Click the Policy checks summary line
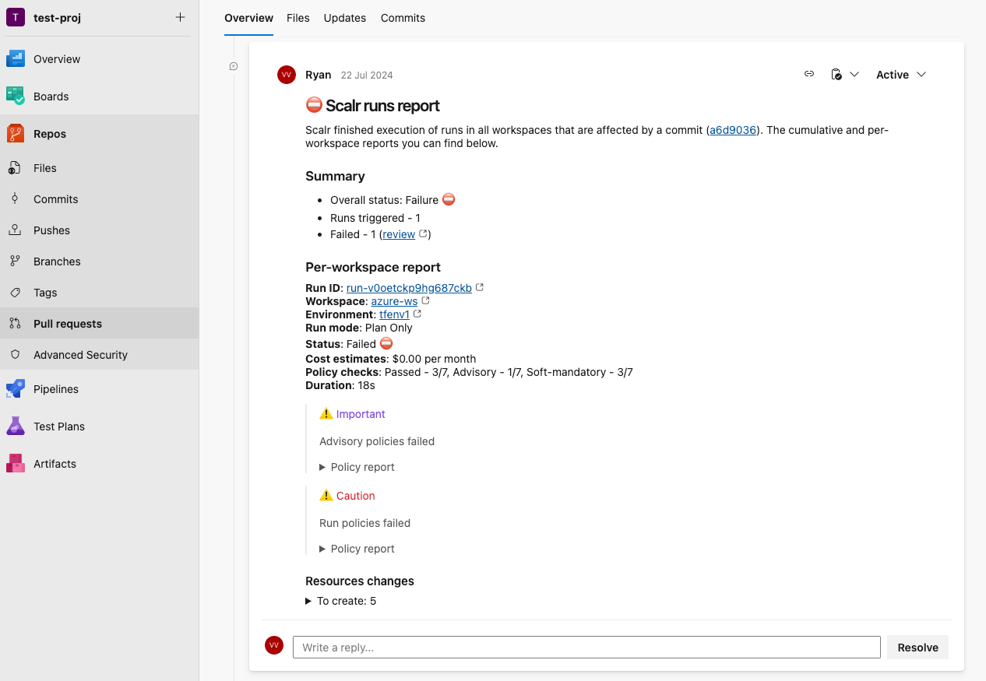 469,372
